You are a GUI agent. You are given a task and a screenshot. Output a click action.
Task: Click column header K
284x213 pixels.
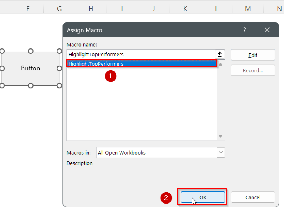click(x=185, y=9)
